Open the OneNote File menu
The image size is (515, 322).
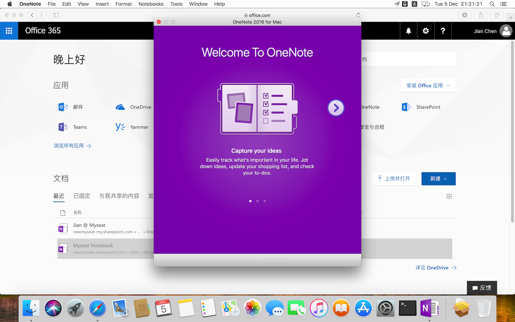(51, 4)
